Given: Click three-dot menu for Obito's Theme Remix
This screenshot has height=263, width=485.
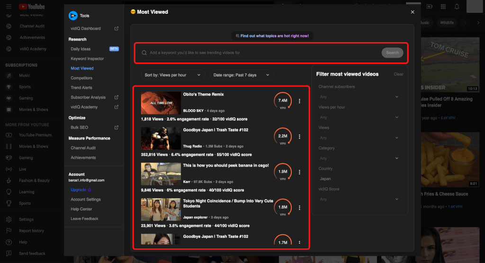Looking at the screenshot, I should (299, 101).
